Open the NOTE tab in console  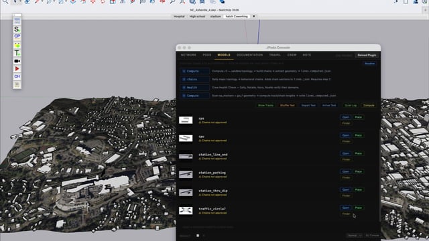[307, 55]
